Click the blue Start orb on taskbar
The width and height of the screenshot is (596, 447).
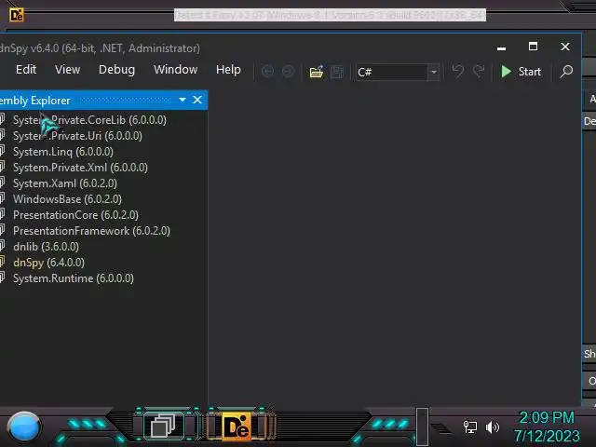(x=24, y=427)
